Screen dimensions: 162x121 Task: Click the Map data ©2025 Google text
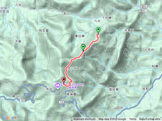click(x=112, y=119)
